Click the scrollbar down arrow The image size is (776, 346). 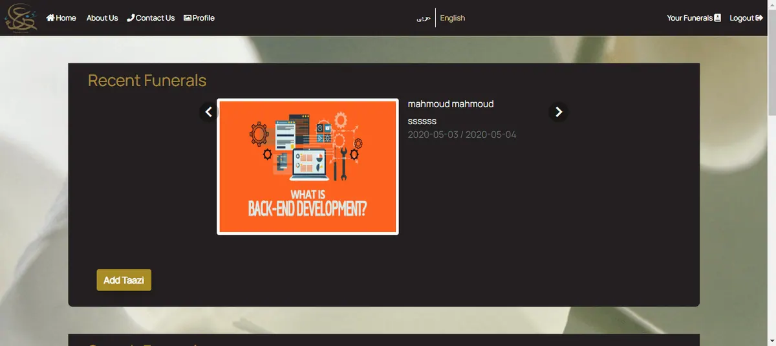point(771,341)
